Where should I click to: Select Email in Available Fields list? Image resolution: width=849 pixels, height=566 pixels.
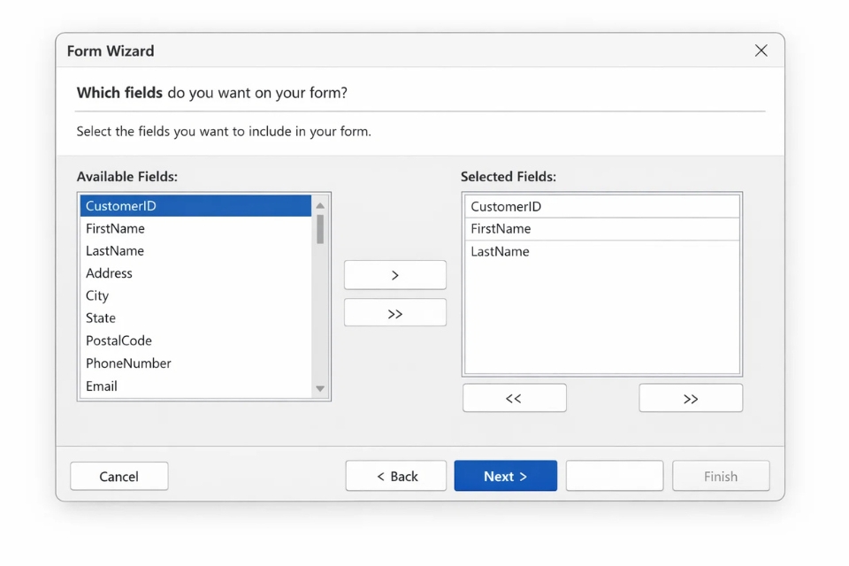pos(102,386)
